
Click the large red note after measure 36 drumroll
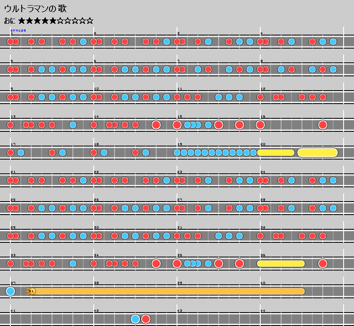pos(322,264)
